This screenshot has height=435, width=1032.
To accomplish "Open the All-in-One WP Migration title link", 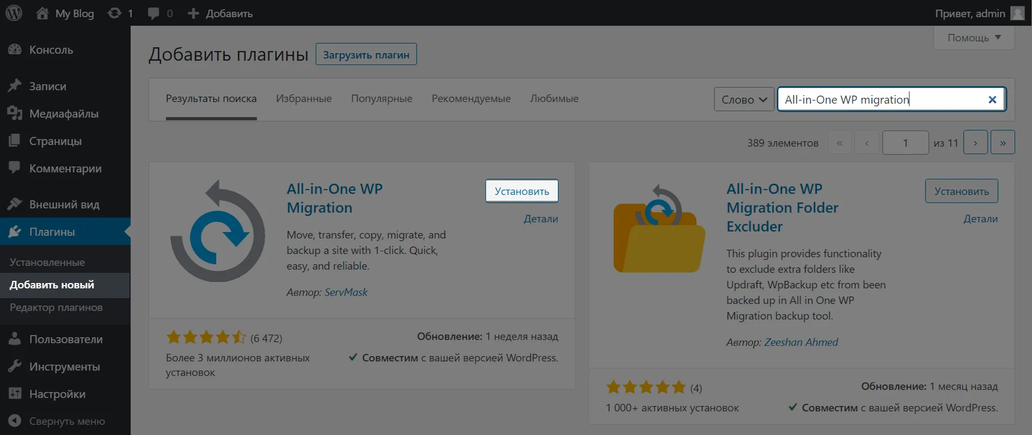I will pyautogui.click(x=335, y=198).
